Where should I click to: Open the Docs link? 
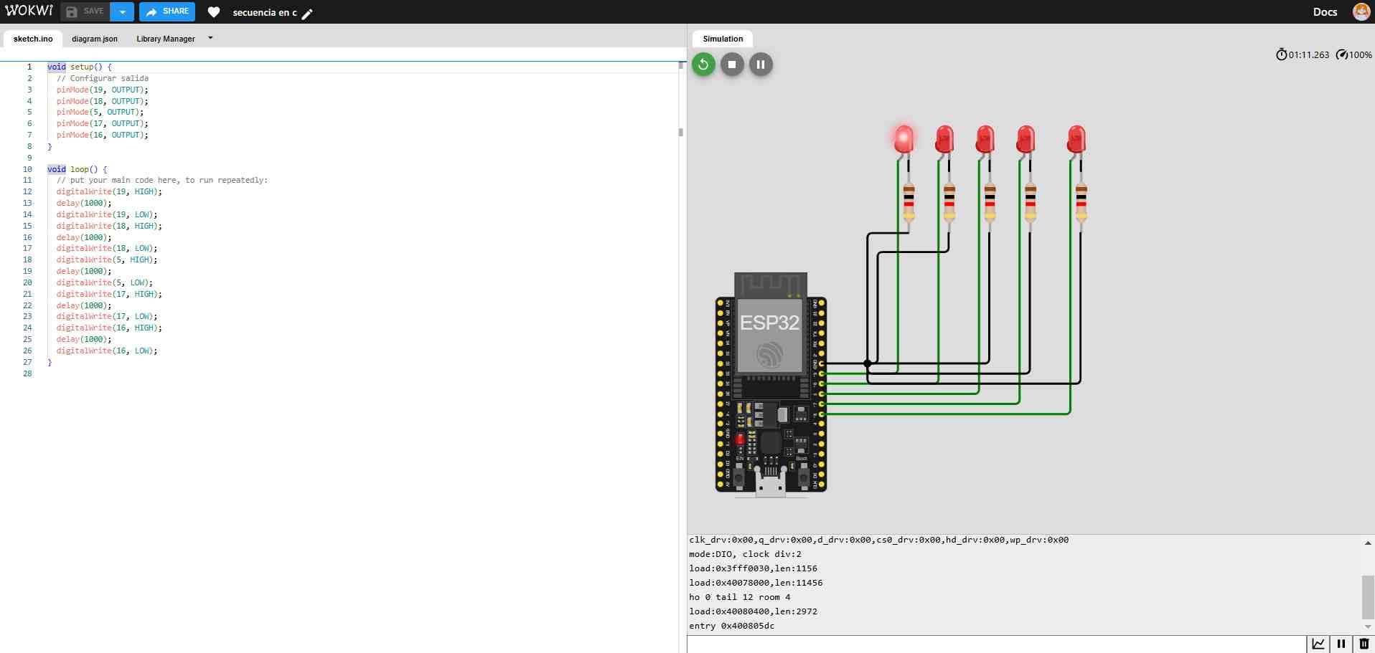(1325, 11)
